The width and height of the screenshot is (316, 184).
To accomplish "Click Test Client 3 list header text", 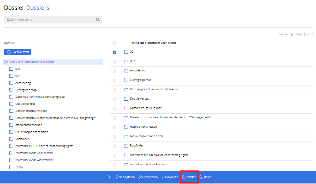I will tap(153, 43).
